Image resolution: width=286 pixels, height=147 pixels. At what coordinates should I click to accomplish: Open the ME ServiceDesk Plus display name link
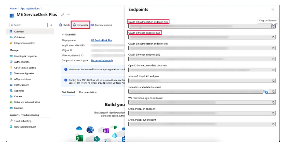[x=102, y=40]
